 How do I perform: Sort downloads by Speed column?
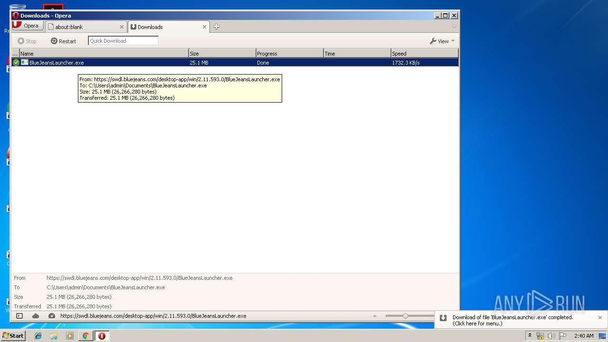tap(425, 54)
